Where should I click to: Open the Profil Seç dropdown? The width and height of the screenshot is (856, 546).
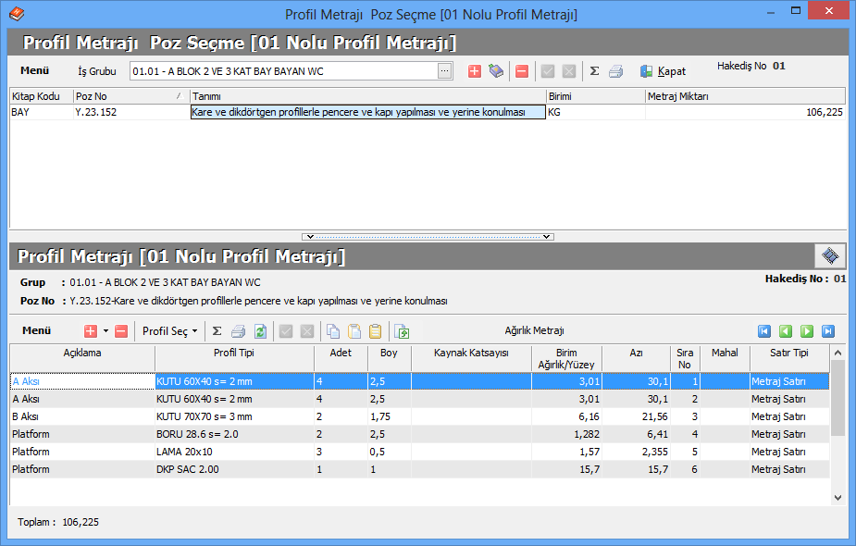(169, 330)
